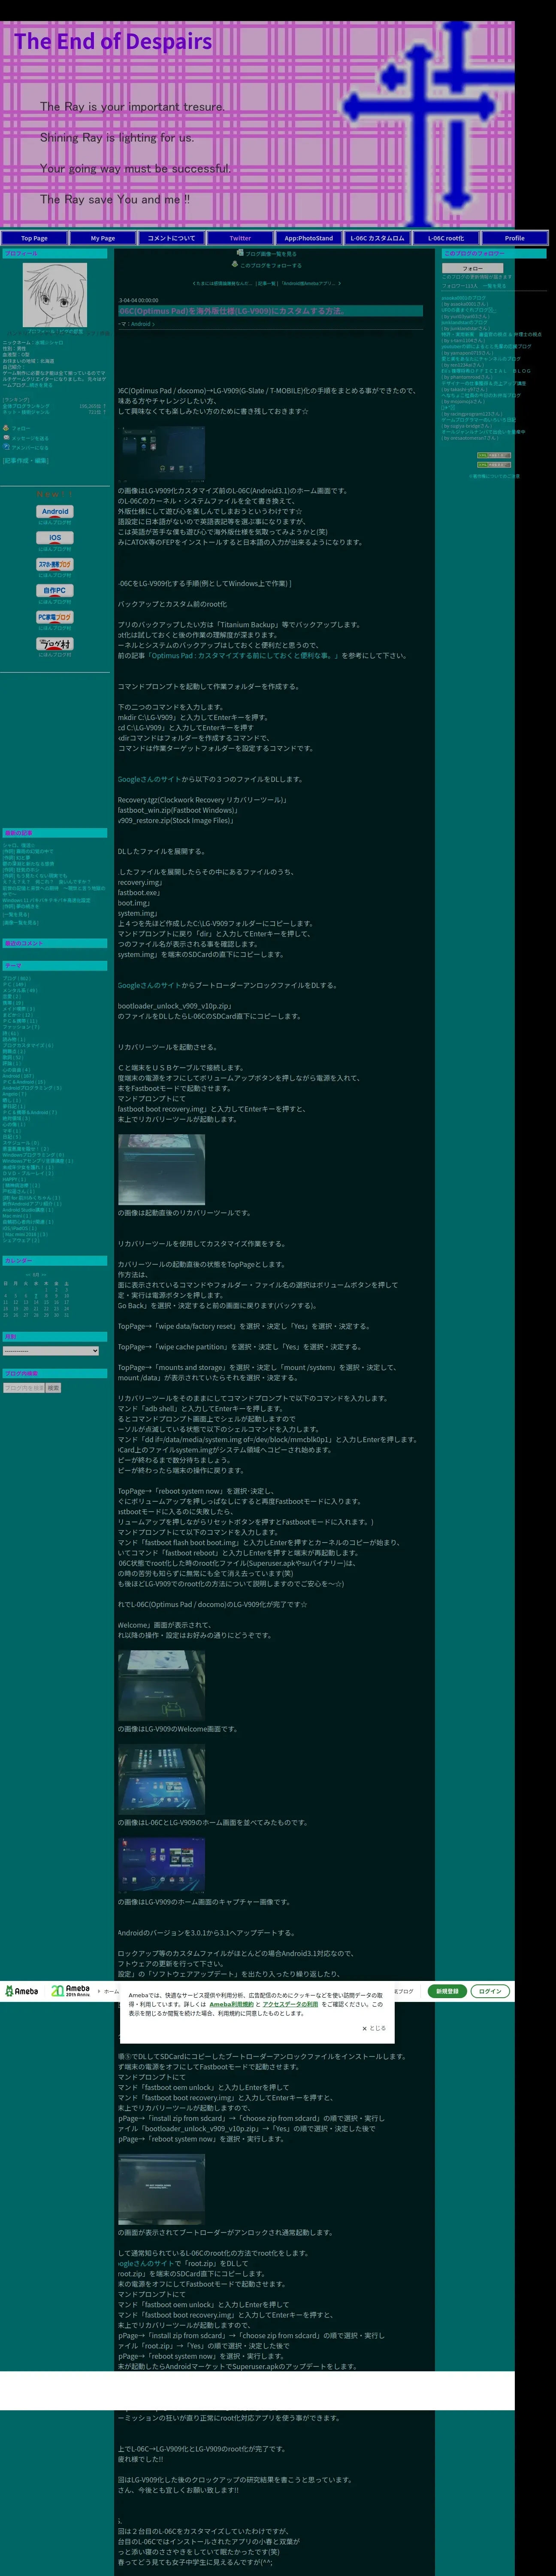Click the 検索 search button
Viewport: 556px width, 2576px height.
[53, 1388]
